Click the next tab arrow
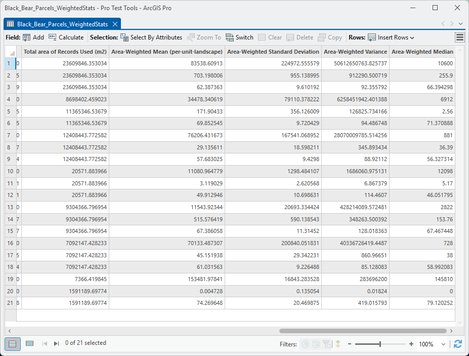The height and width of the screenshot is (356, 469). point(452,24)
